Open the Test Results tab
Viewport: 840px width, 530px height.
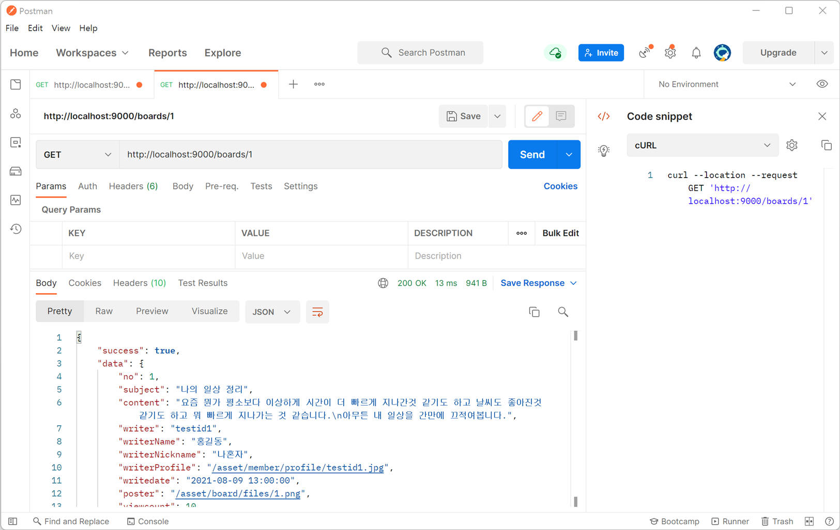click(203, 283)
